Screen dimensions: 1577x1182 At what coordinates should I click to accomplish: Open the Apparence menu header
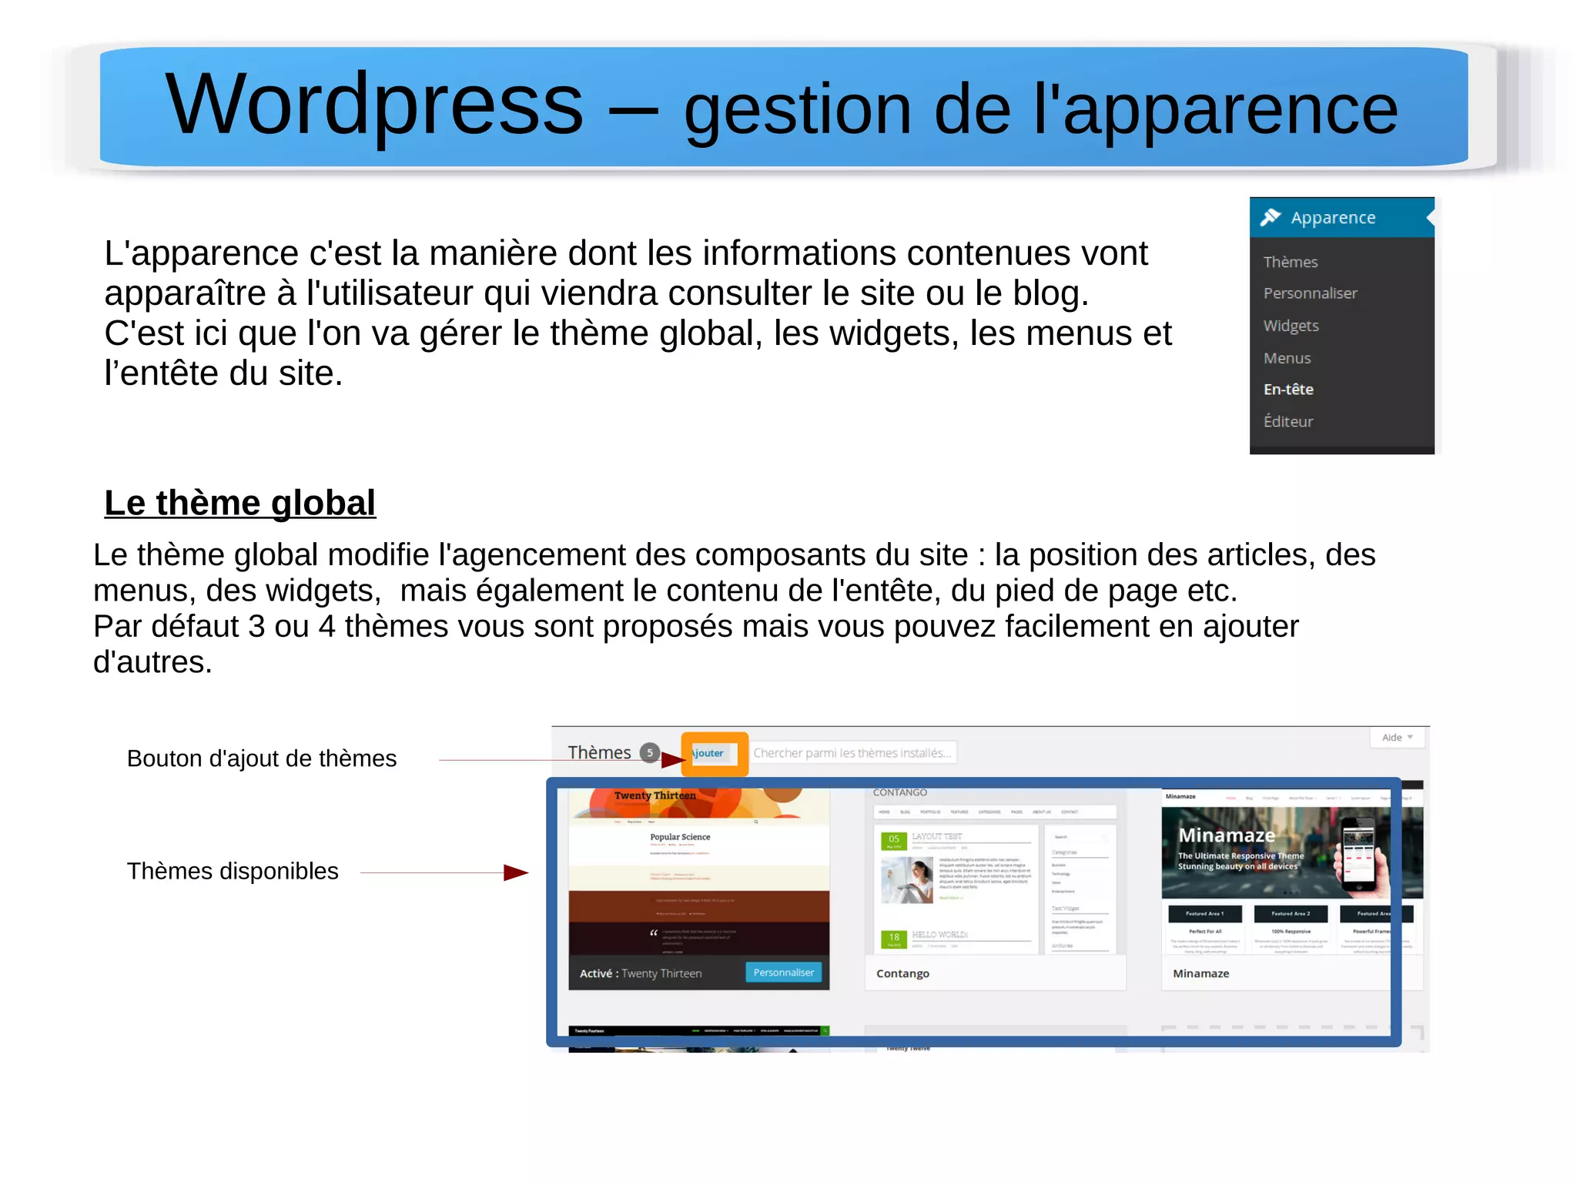click(x=1341, y=217)
